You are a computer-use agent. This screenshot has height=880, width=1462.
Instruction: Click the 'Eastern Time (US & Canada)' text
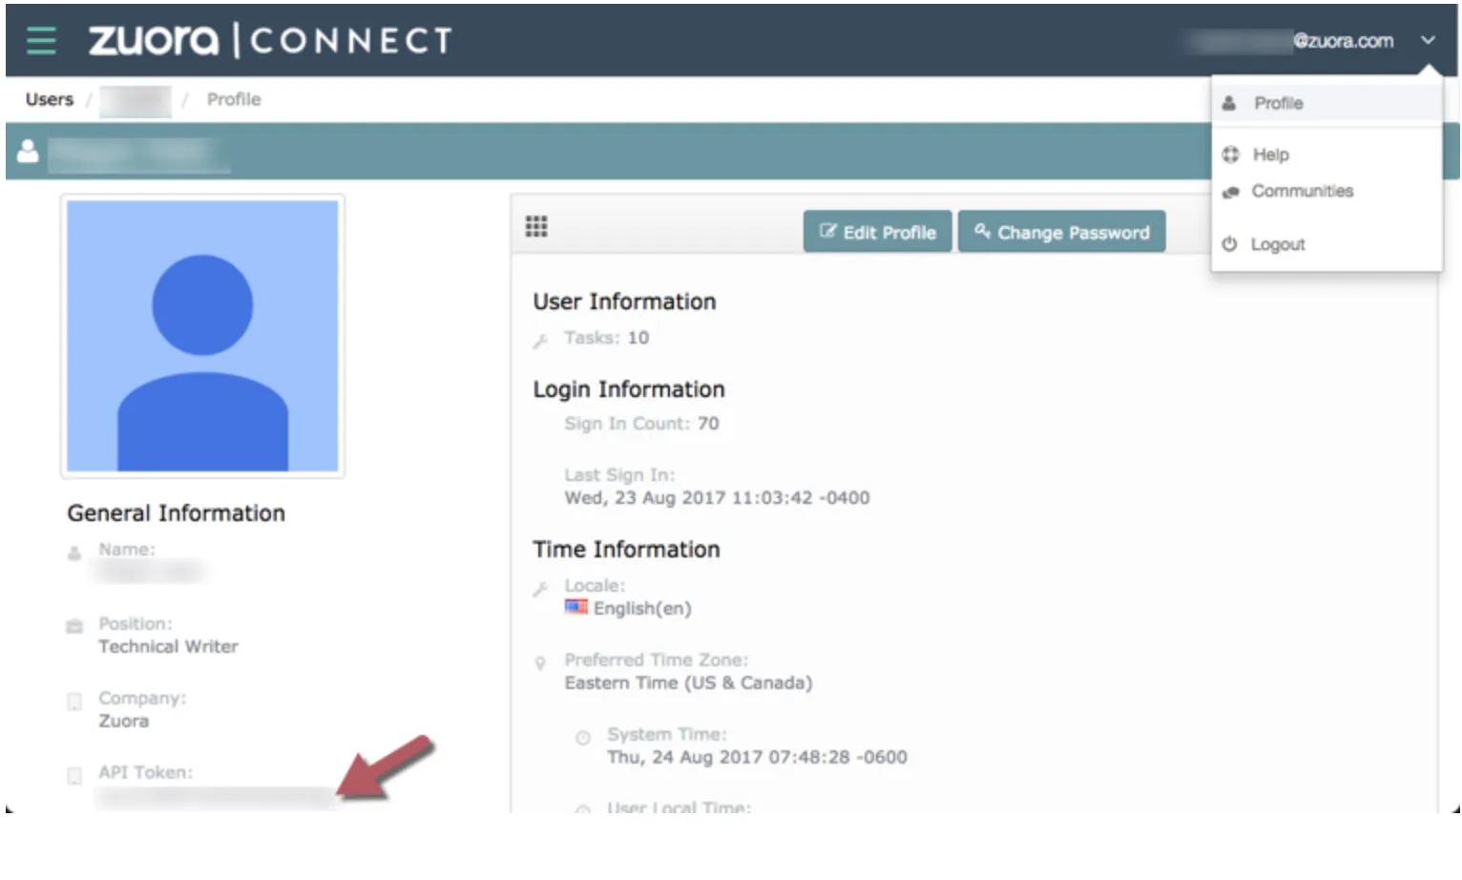tap(688, 682)
